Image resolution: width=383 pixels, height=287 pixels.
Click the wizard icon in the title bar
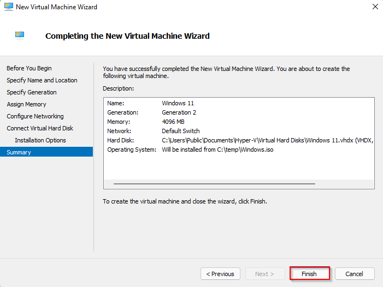tap(8, 7)
